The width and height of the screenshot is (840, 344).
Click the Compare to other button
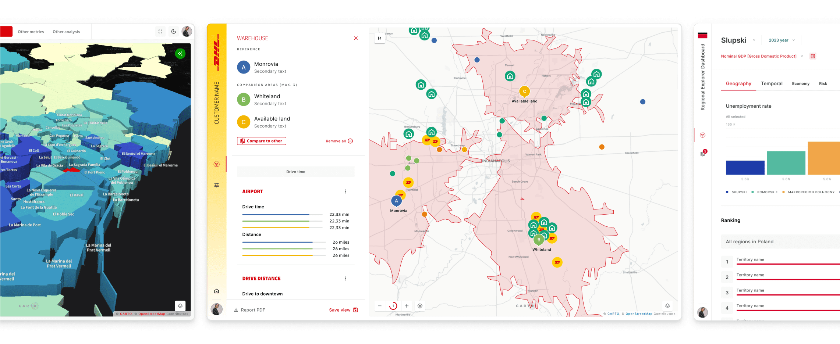pos(261,141)
